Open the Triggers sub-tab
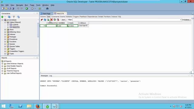194x109 pixels. coord(76,17)
